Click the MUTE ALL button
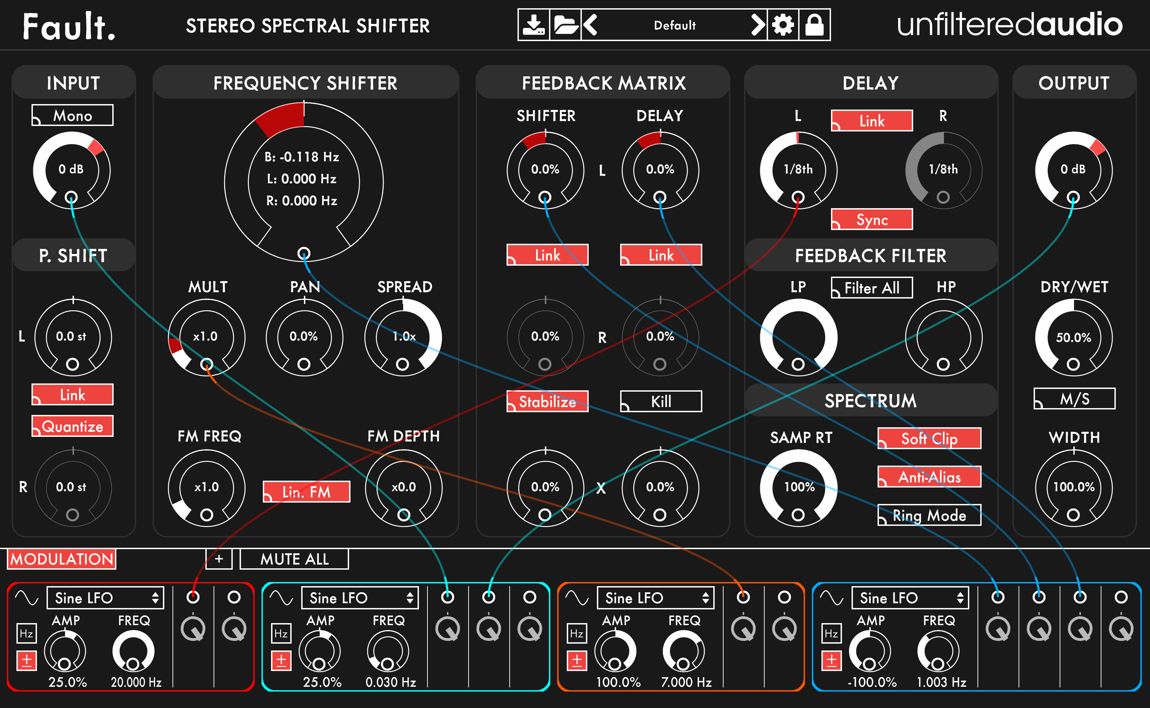 pyautogui.click(x=294, y=559)
